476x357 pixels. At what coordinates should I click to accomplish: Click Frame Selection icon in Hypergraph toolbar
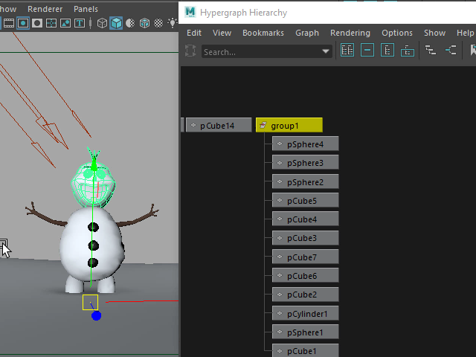point(367,51)
